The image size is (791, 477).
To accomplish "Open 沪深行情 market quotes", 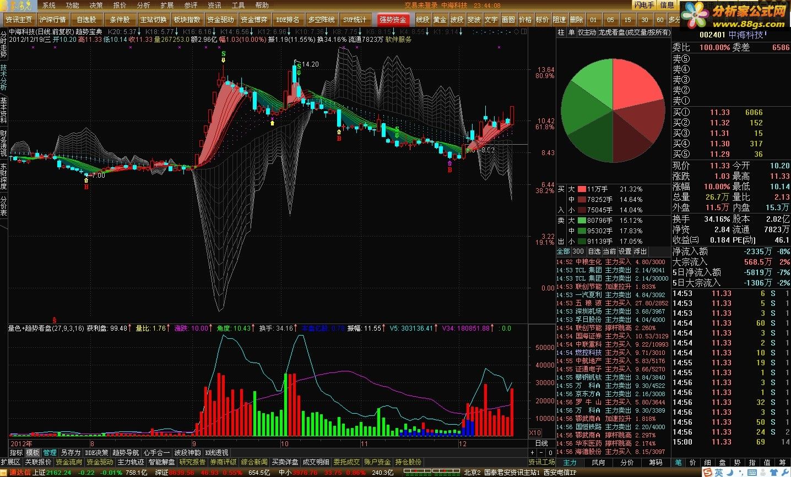I will [53, 19].
